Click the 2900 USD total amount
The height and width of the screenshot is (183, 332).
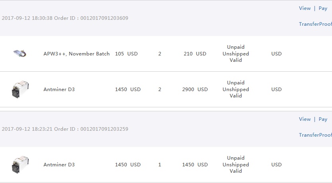pos(195,90)
